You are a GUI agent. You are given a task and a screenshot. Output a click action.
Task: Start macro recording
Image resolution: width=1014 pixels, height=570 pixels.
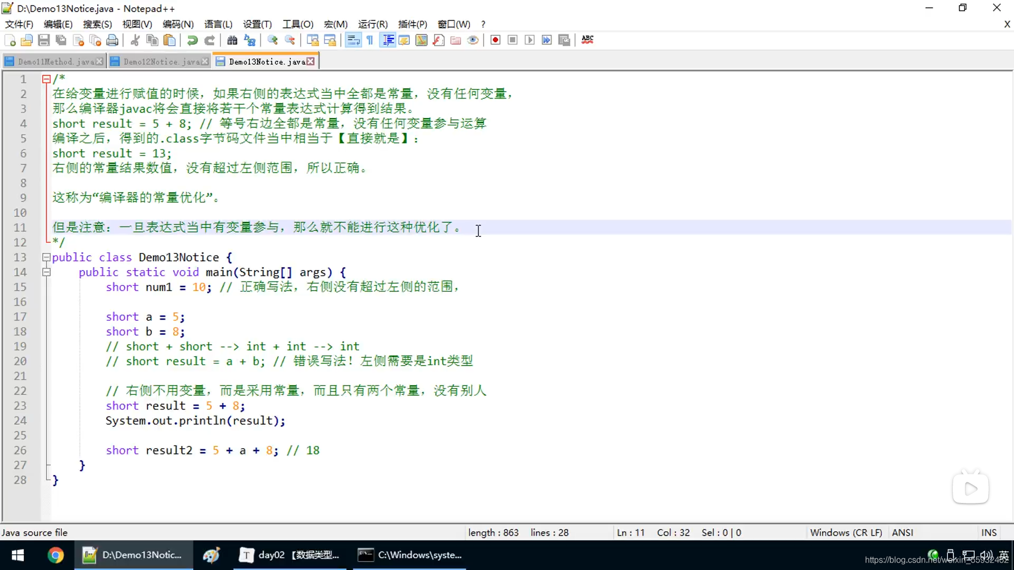(495, 40)
